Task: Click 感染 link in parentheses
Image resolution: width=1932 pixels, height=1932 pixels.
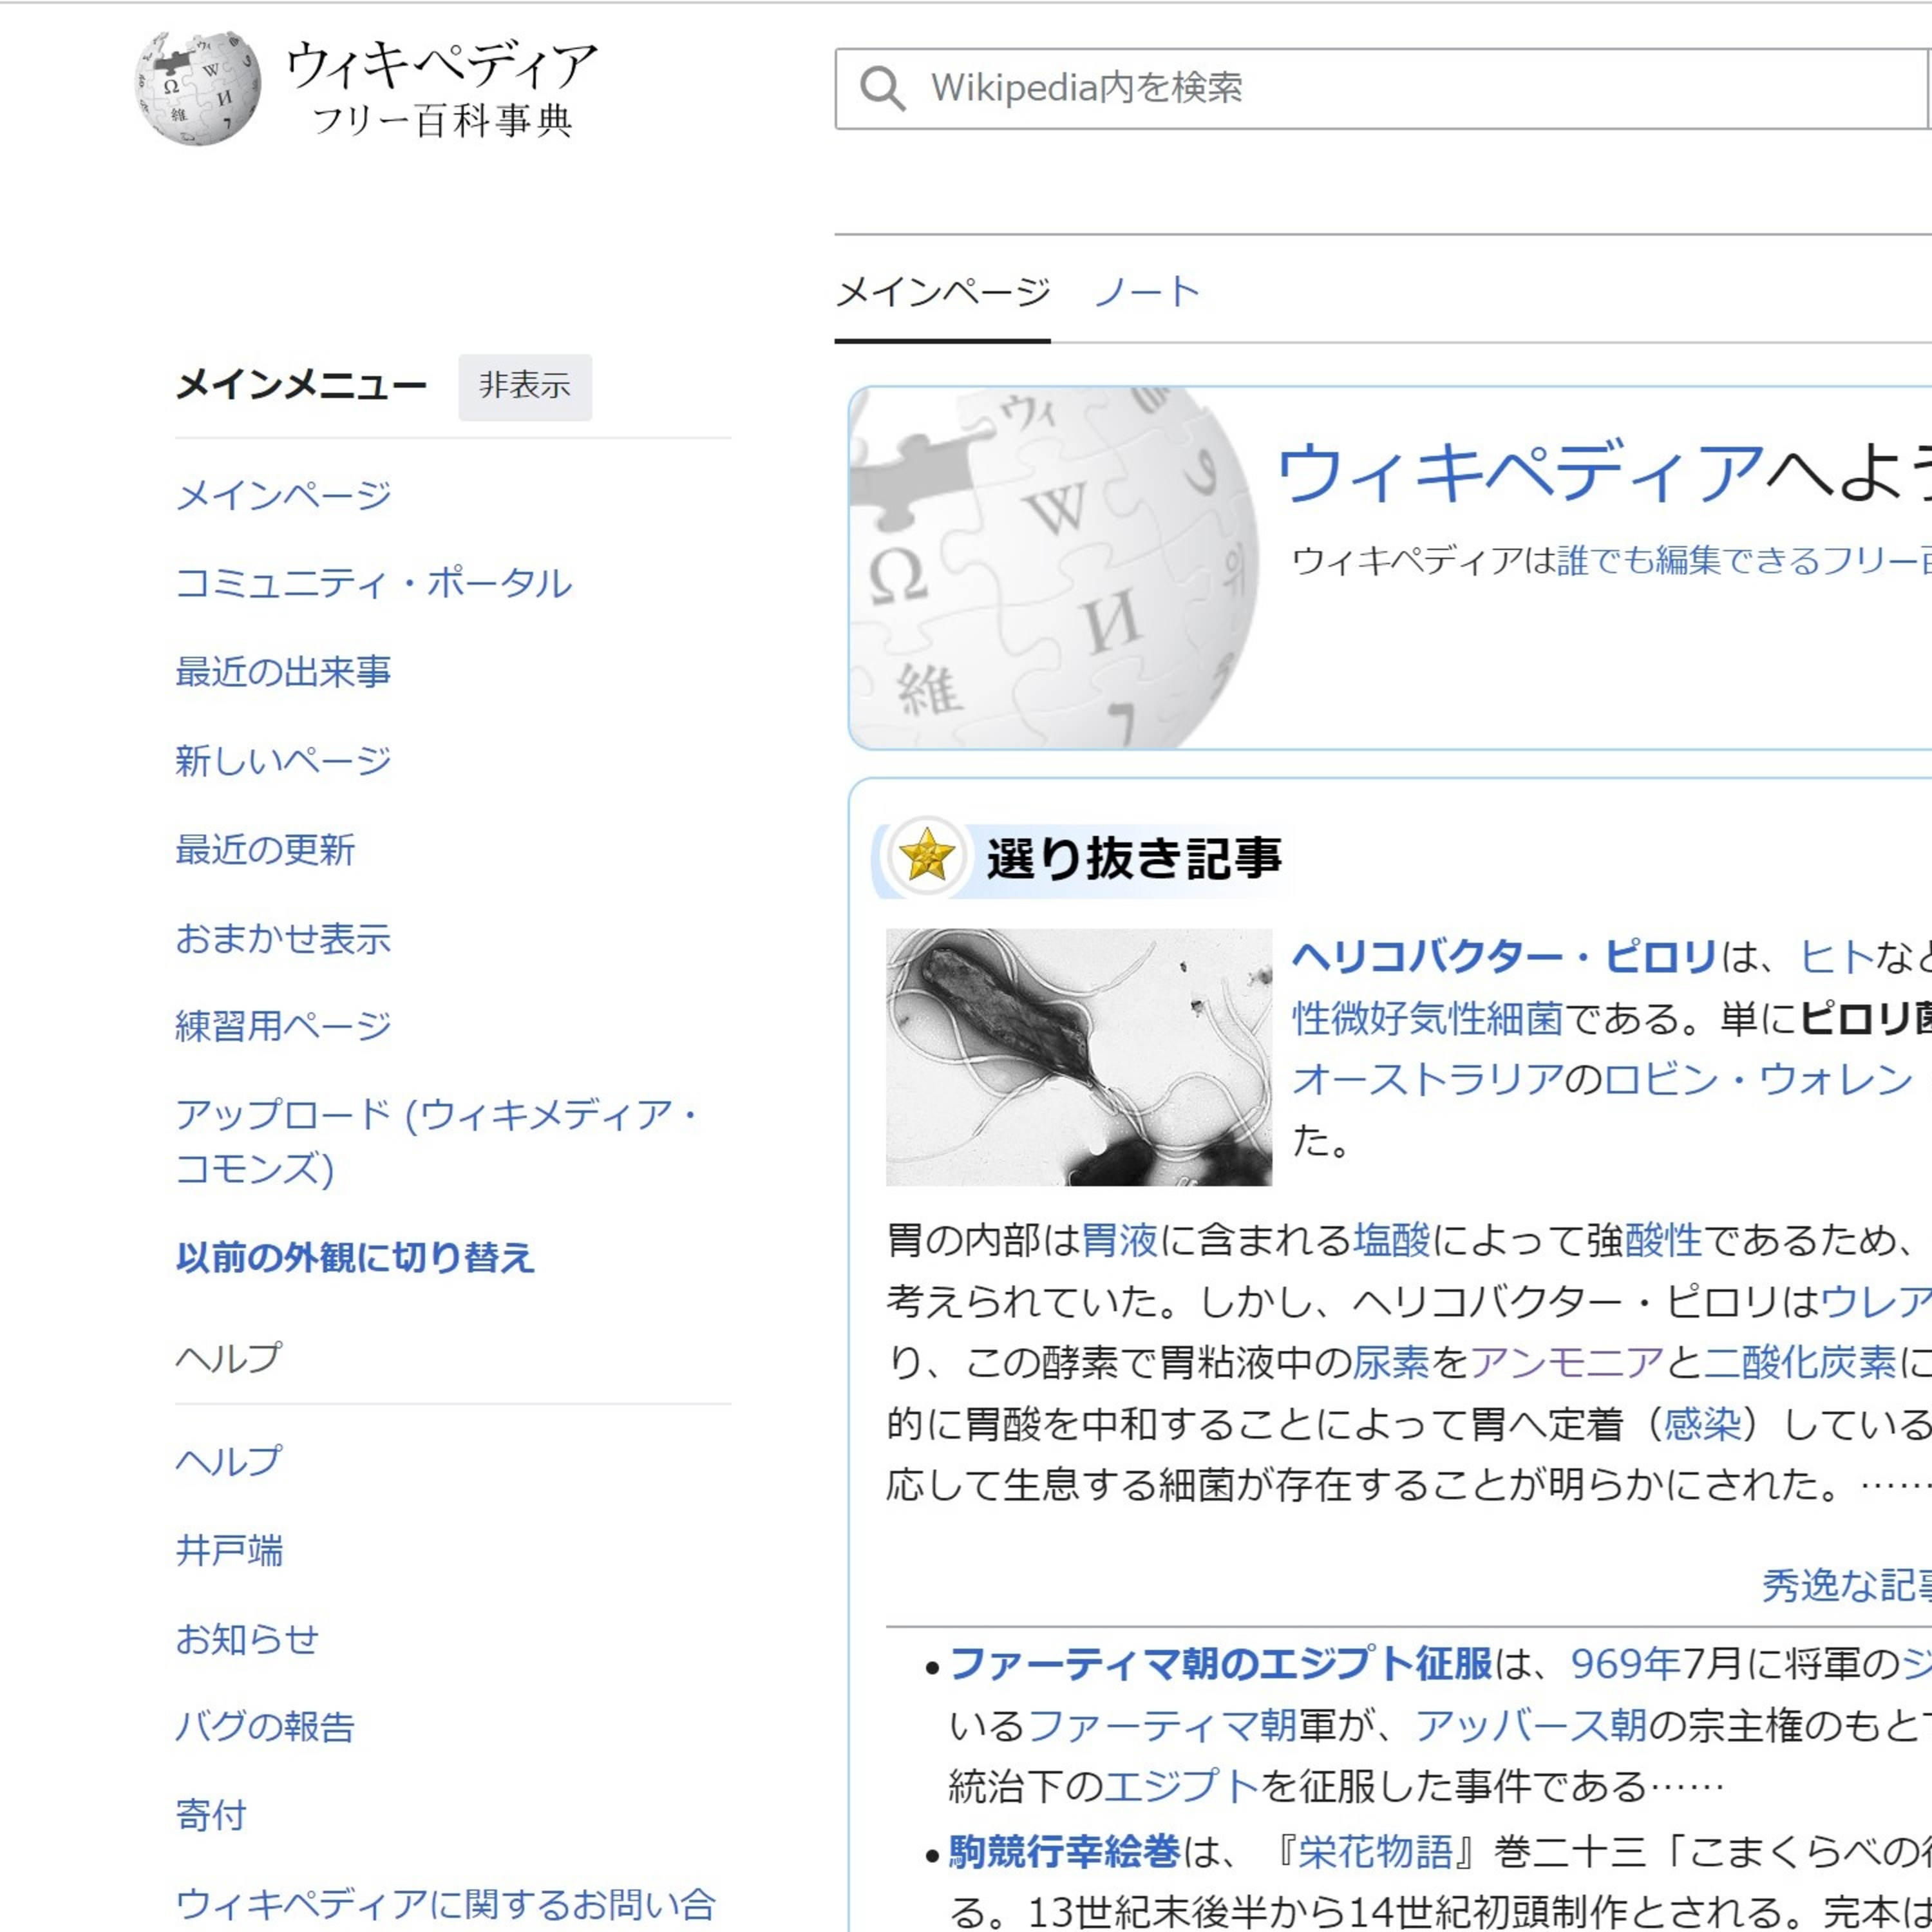Action: pyautogui.click(x=1702, y=1424)
